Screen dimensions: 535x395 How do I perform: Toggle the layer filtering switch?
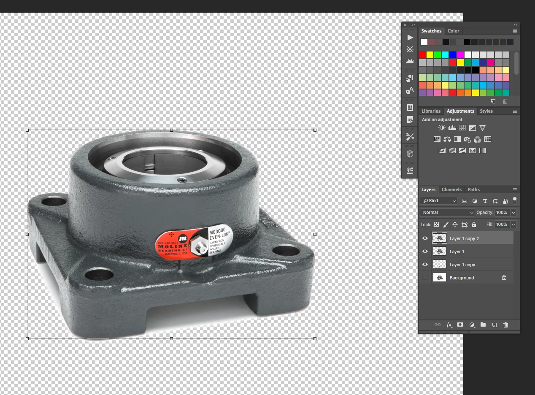[x=514, y=200]
